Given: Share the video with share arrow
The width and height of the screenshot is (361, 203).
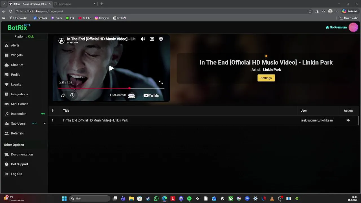Looking at the screenshot, I should pyautogui.click(x=63, y=96).
